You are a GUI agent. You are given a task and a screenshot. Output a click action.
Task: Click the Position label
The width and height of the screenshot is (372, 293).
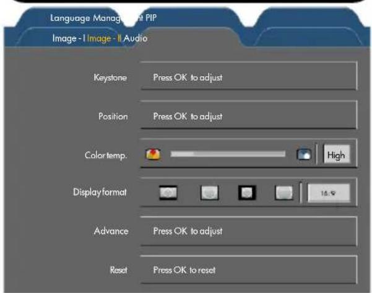click(x=113, y=116)
